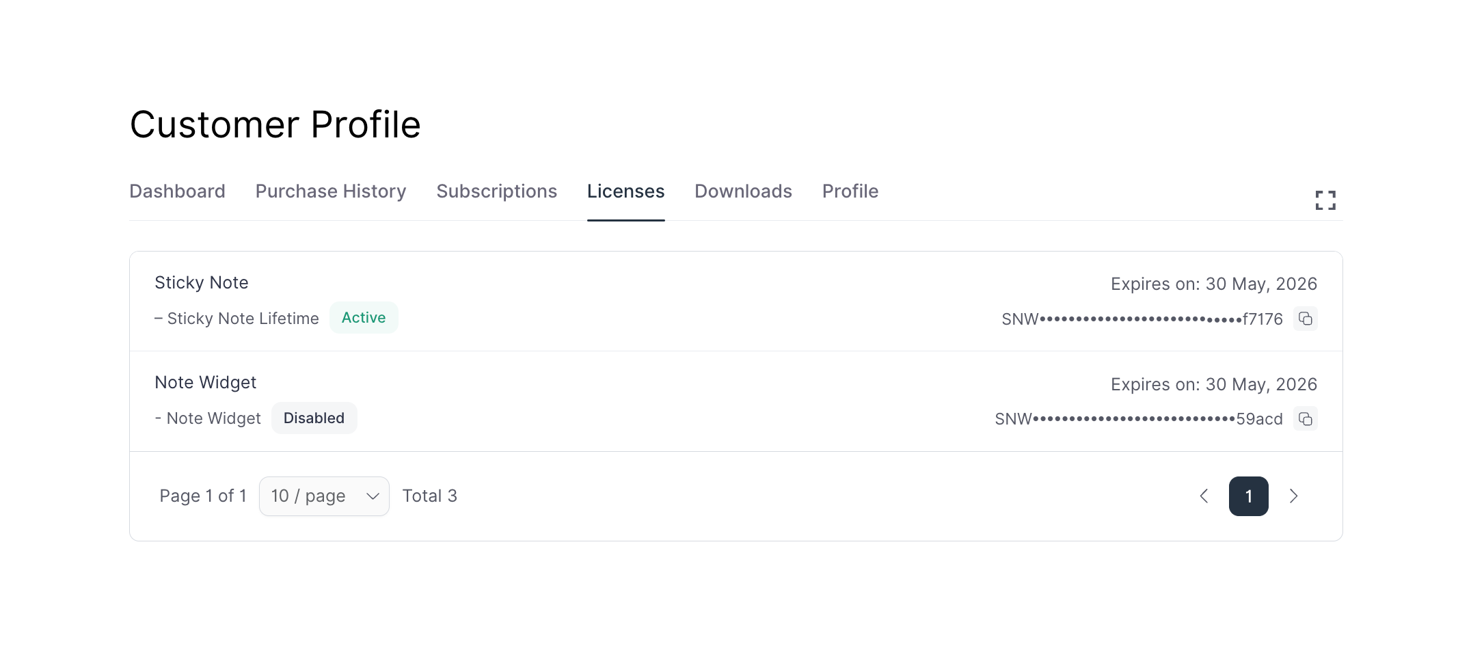
Task: Go to the Downloads tab
Action: coord(743,191)
